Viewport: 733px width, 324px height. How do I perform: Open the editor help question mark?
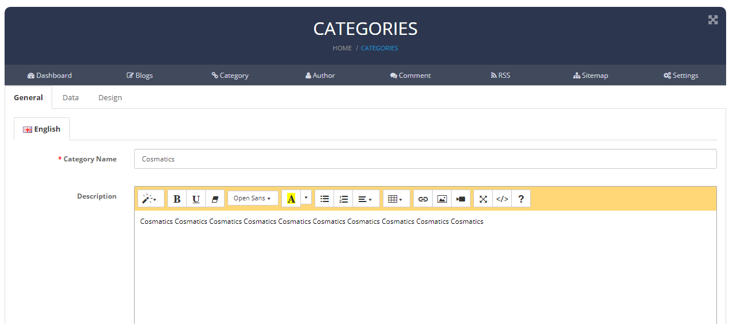click(x=521, y=199)
